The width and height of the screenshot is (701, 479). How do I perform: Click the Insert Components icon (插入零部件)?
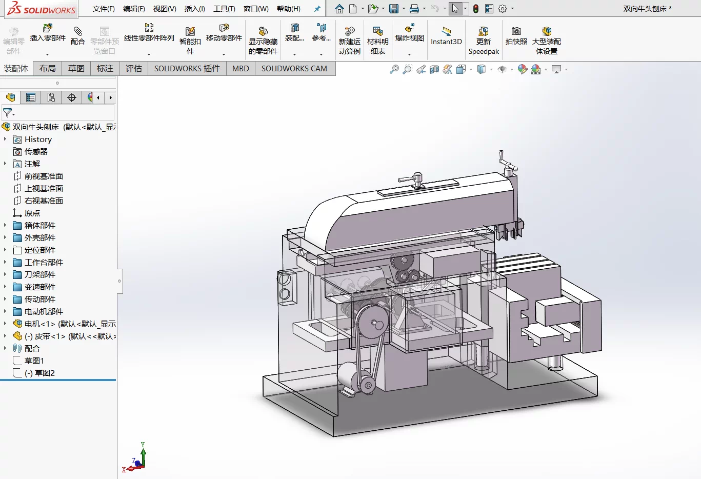tap(48, 33)
